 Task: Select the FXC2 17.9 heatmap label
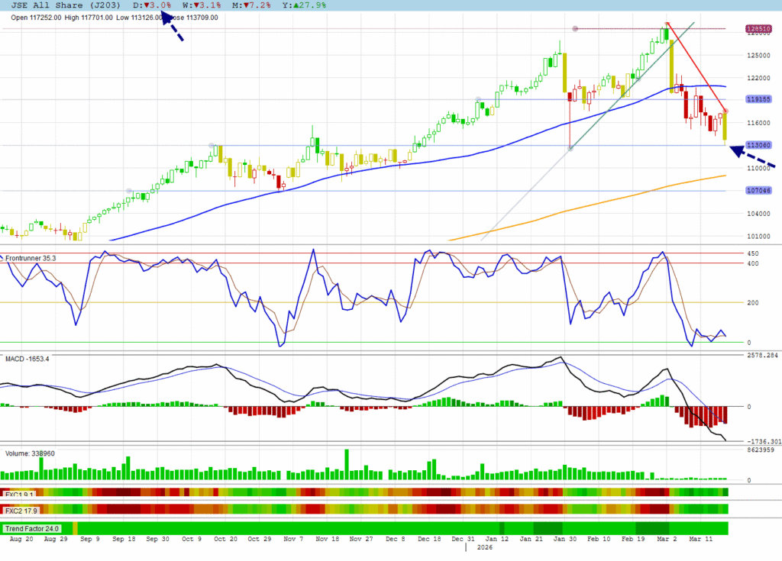(21, 510)
